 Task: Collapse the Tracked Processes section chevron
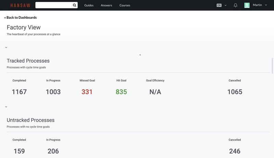6,47
